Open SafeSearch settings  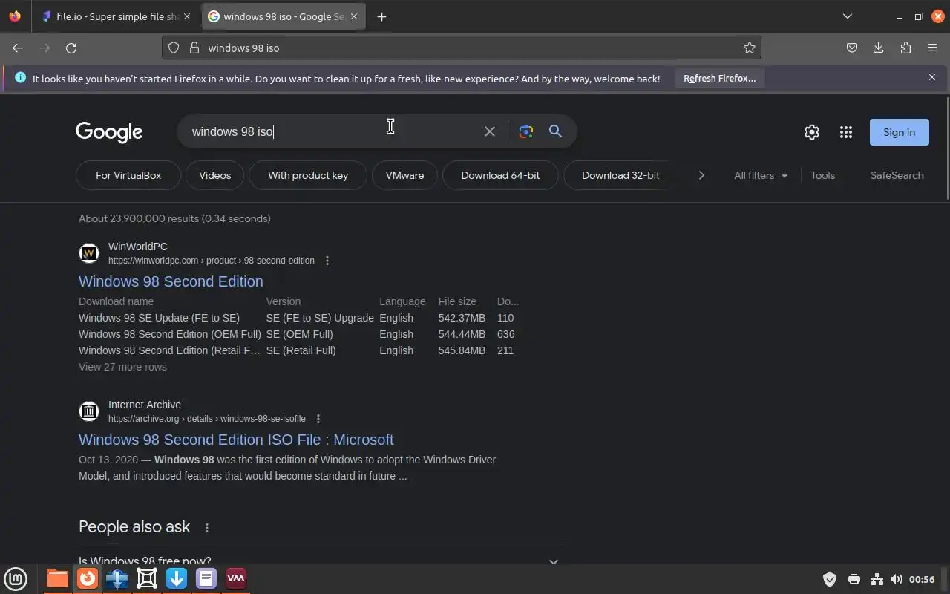pyautogui.click(x=897, y=175)
